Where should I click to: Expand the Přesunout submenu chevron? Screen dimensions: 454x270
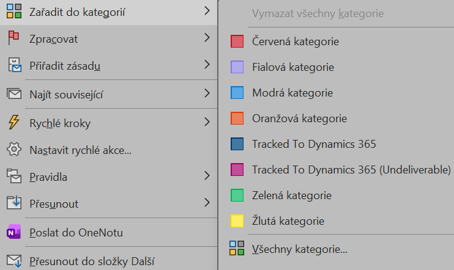pos(207,203)
